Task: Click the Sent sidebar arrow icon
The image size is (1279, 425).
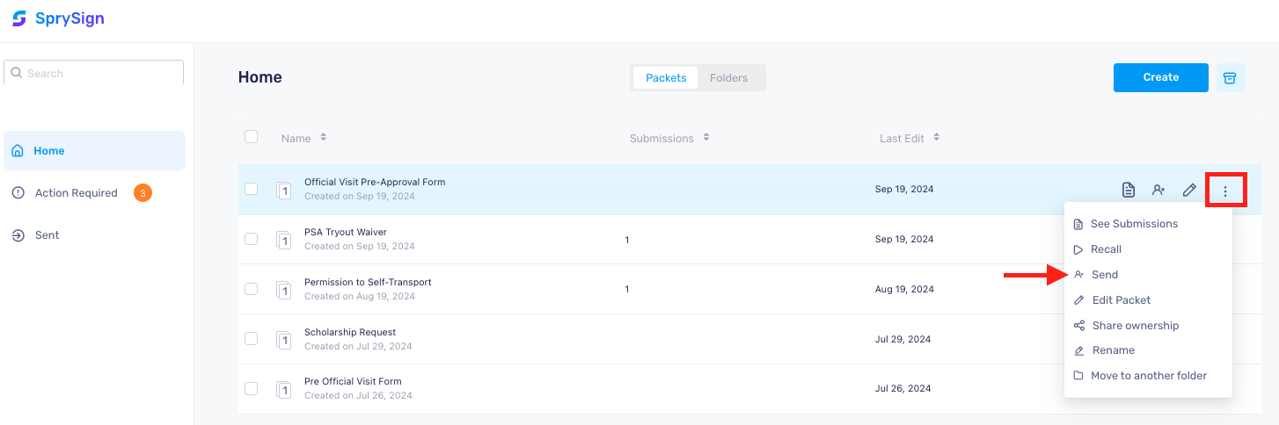Action: tap(18, 235)
